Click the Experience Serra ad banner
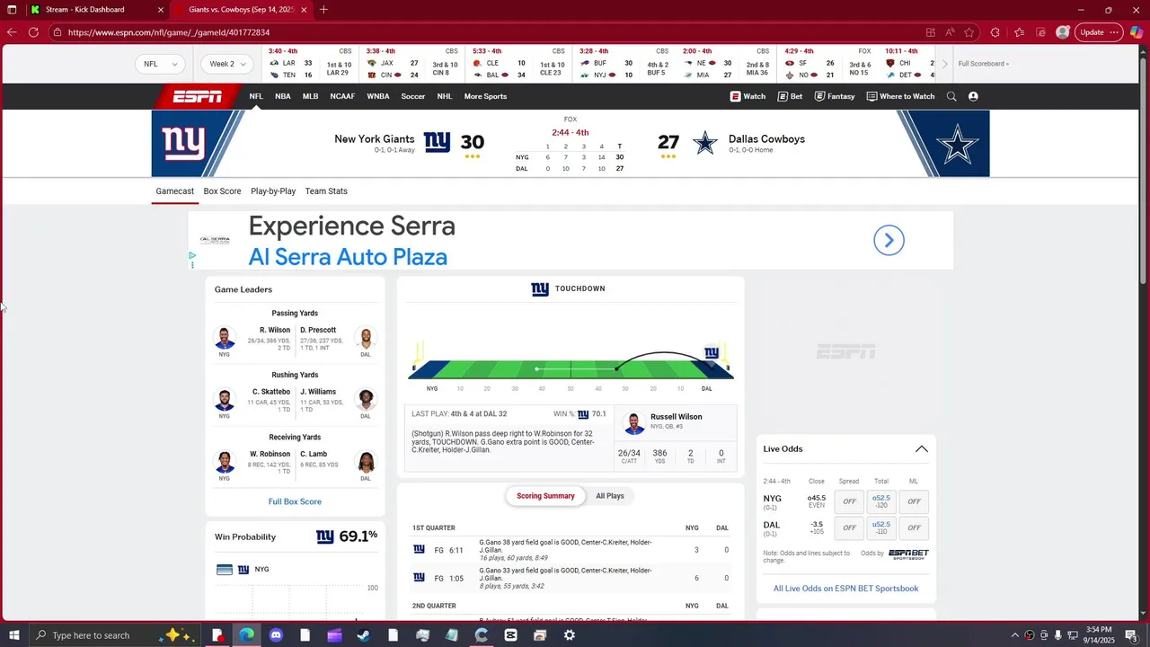1150x647 pixels. tap(571, 240)
